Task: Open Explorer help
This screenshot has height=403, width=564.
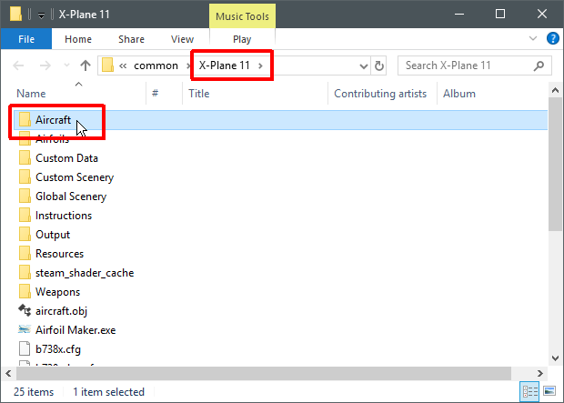Action: click(553, 38)
